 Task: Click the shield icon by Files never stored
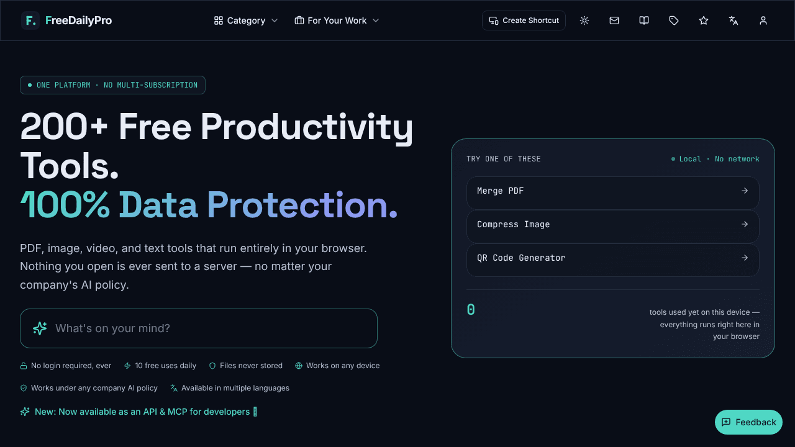pyautogui.click(x=212, y=366)
